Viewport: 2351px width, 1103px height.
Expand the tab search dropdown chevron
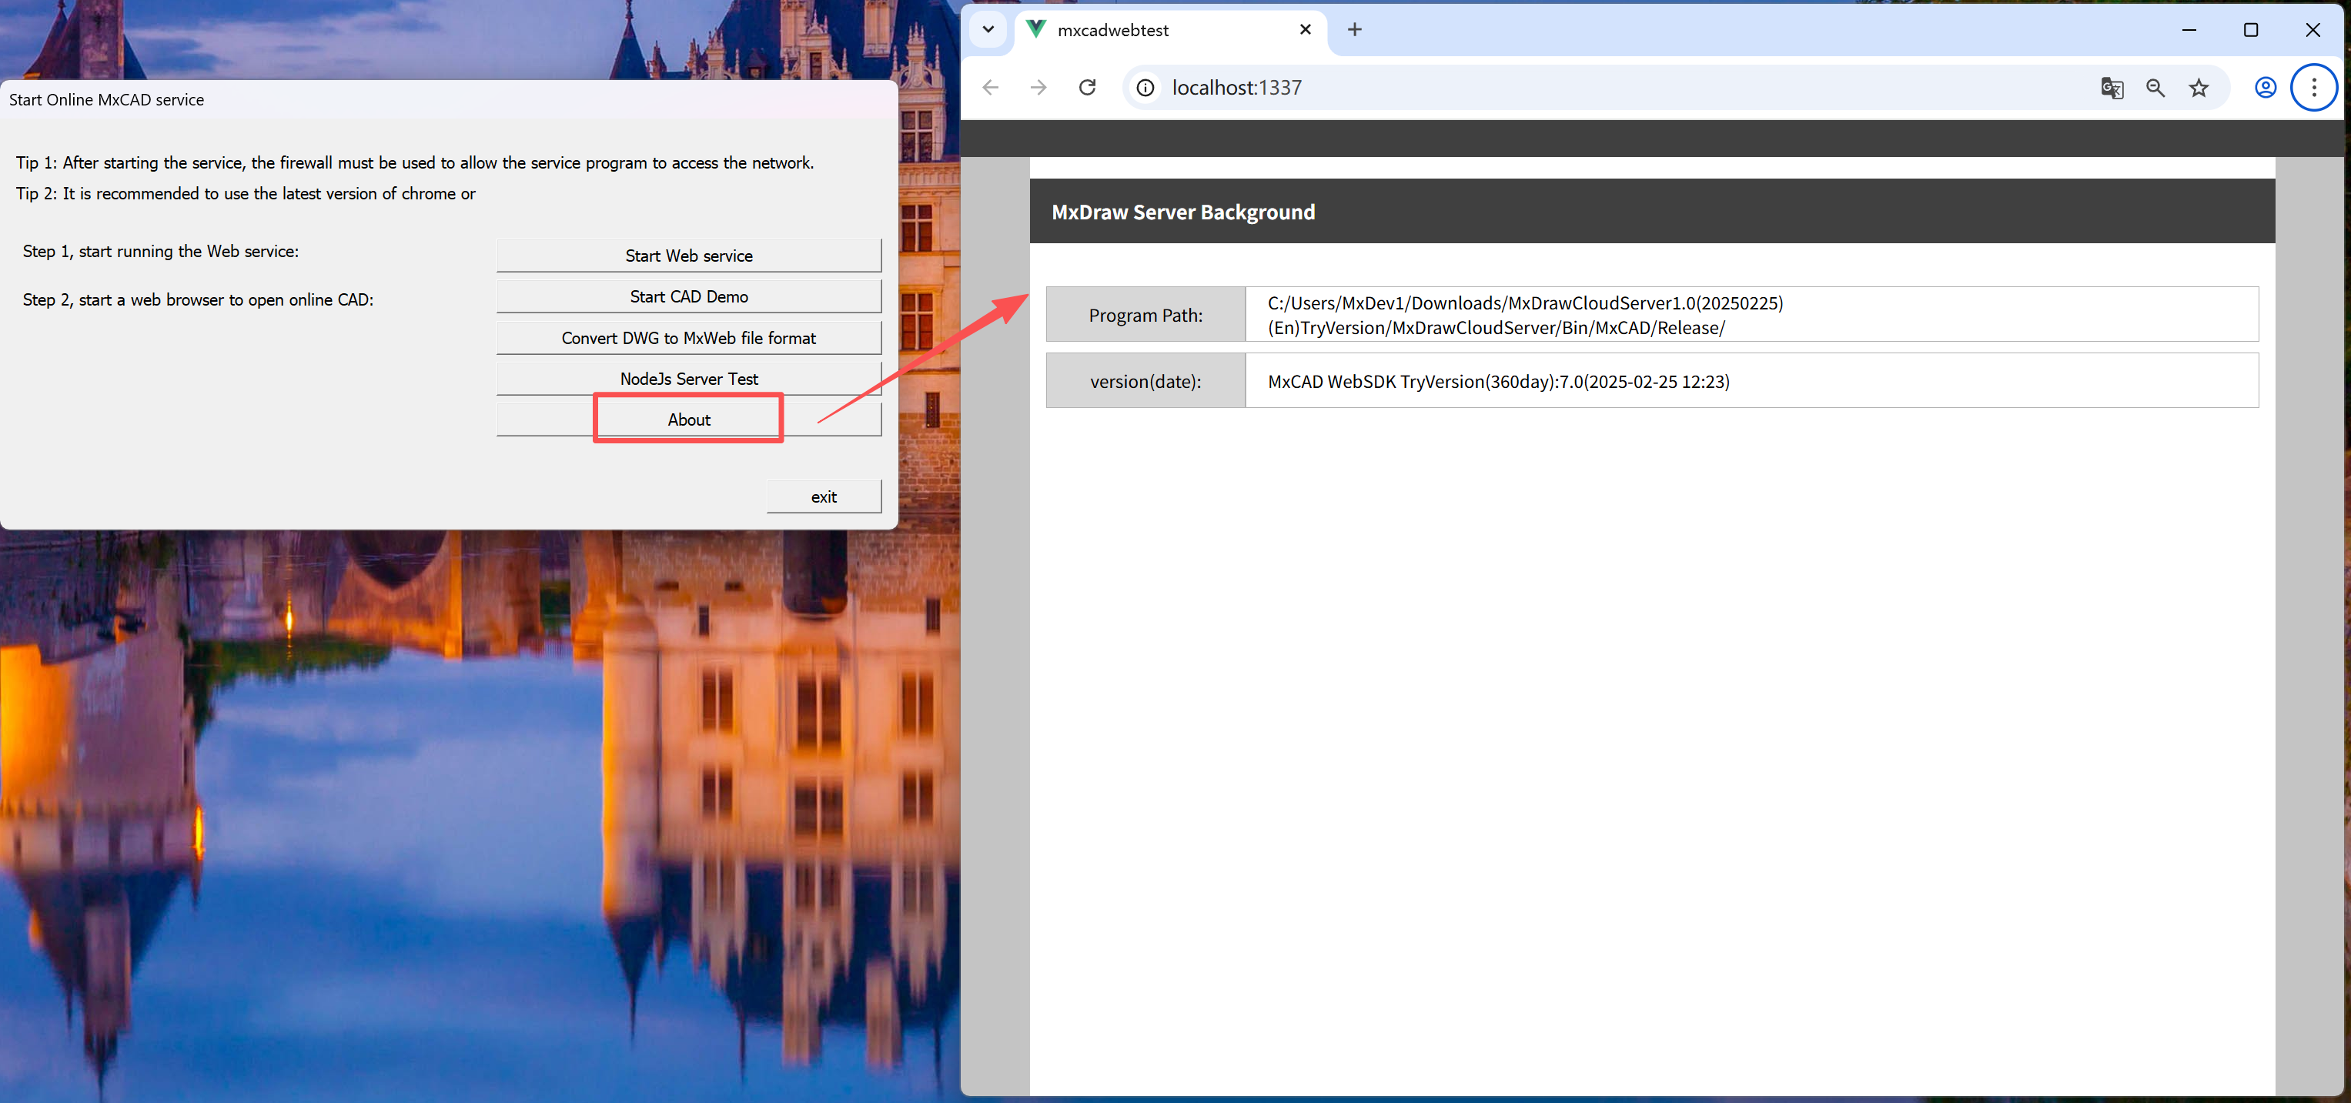click(x=988, y=29)
